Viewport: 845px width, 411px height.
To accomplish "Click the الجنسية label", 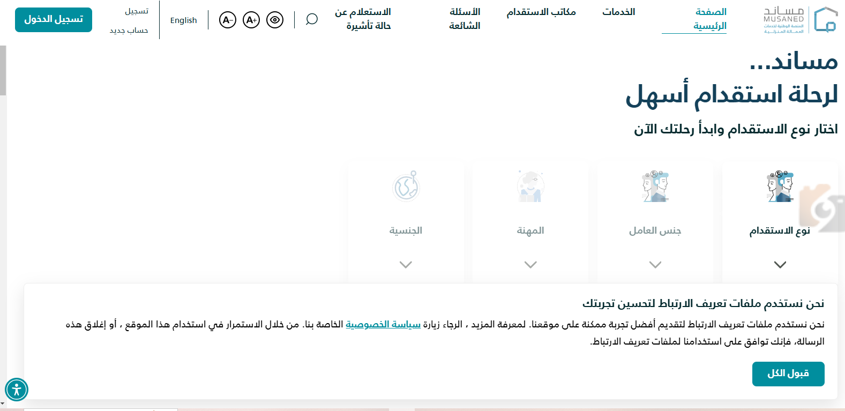I will click(406, 231).
